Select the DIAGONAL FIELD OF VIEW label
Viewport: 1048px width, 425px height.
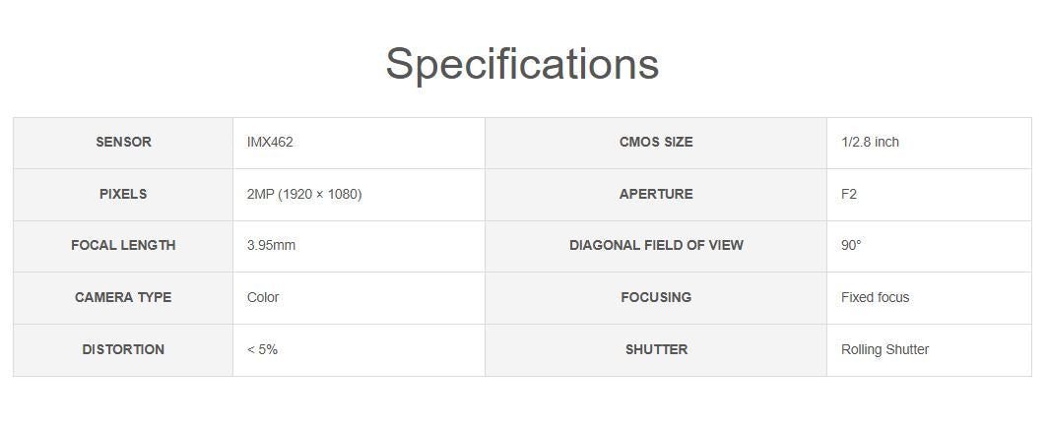click(x=656, y=246)
